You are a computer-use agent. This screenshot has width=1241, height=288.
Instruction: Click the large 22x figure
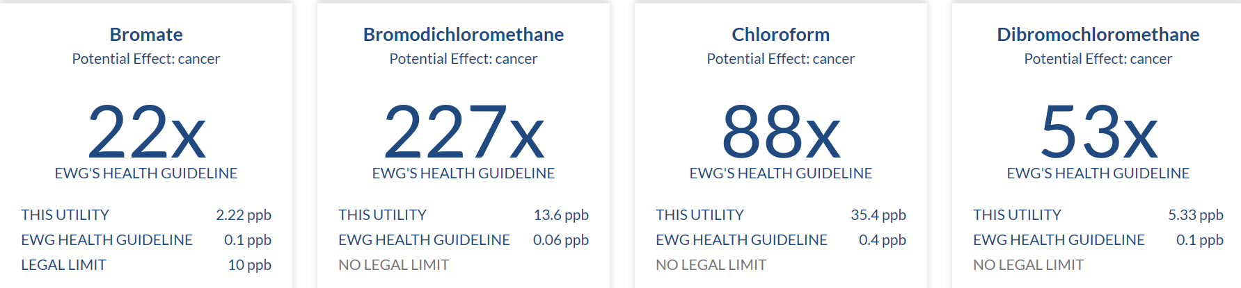pos(146,132)
